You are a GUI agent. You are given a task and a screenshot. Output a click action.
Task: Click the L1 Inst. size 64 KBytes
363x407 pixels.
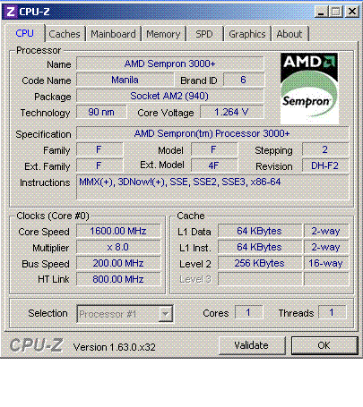260,247
